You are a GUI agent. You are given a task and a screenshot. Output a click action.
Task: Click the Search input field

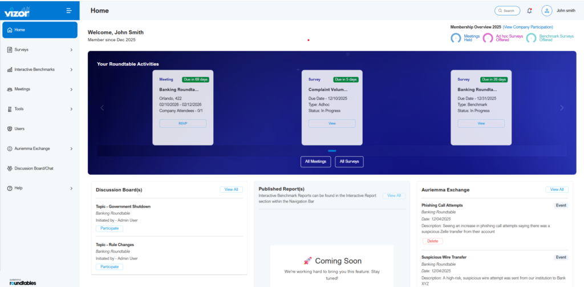coord(507,11)
